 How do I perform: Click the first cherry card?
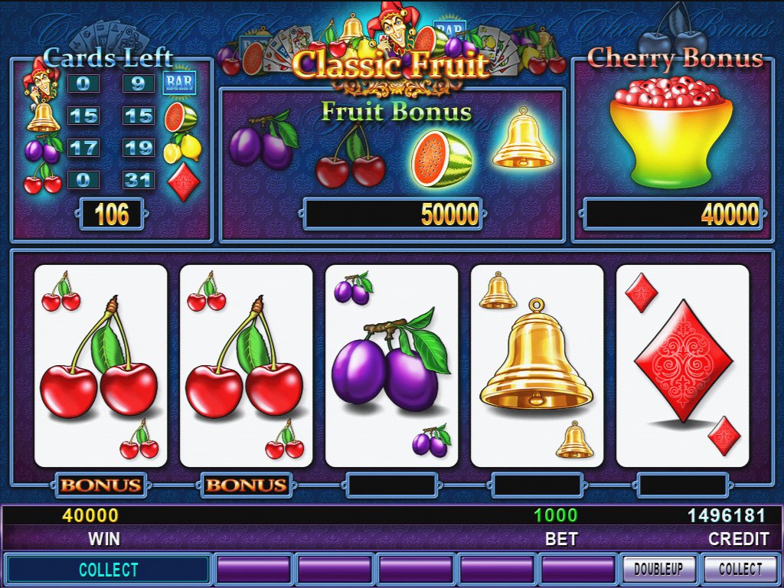coord(100,366)
